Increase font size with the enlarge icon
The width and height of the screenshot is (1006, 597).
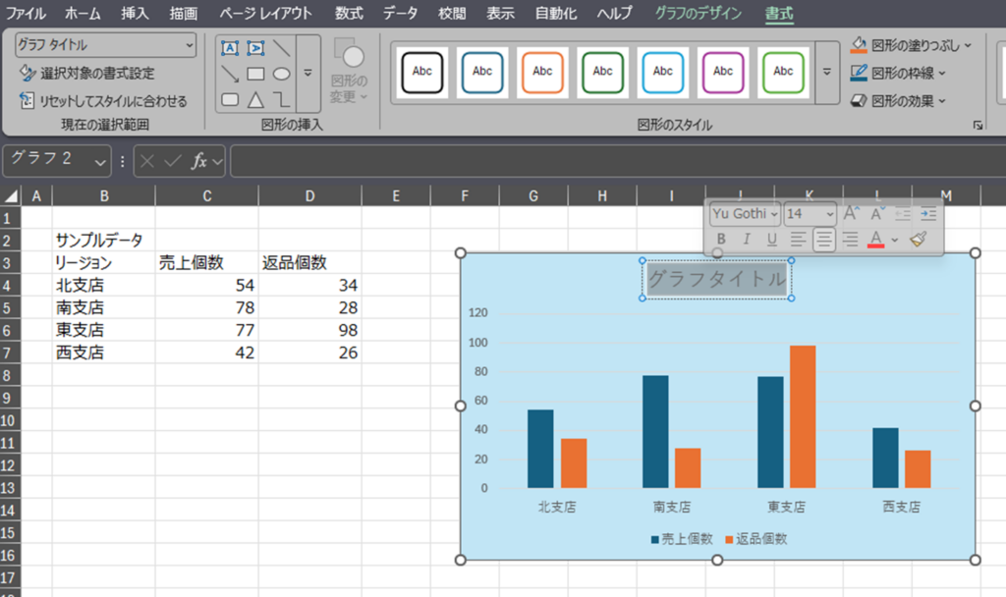coord(852,213)
